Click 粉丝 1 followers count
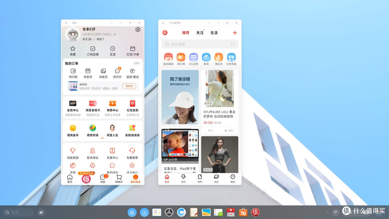 (100, 39)
